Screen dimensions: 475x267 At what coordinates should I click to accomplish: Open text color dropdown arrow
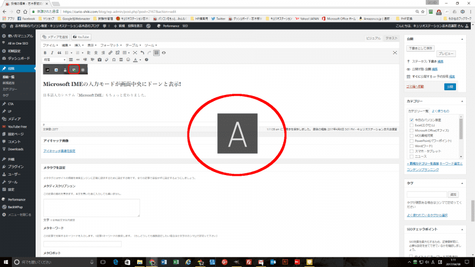point(140,60)
